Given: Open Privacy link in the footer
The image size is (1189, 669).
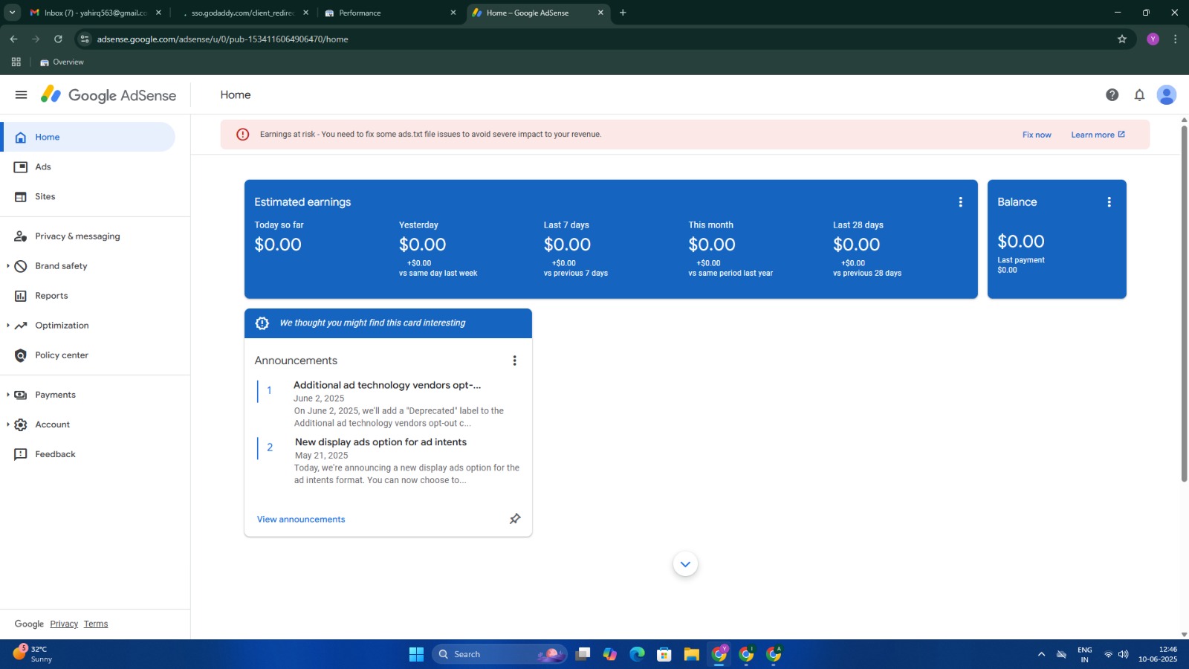Looking at the screenshot, I should coord(64,624).
